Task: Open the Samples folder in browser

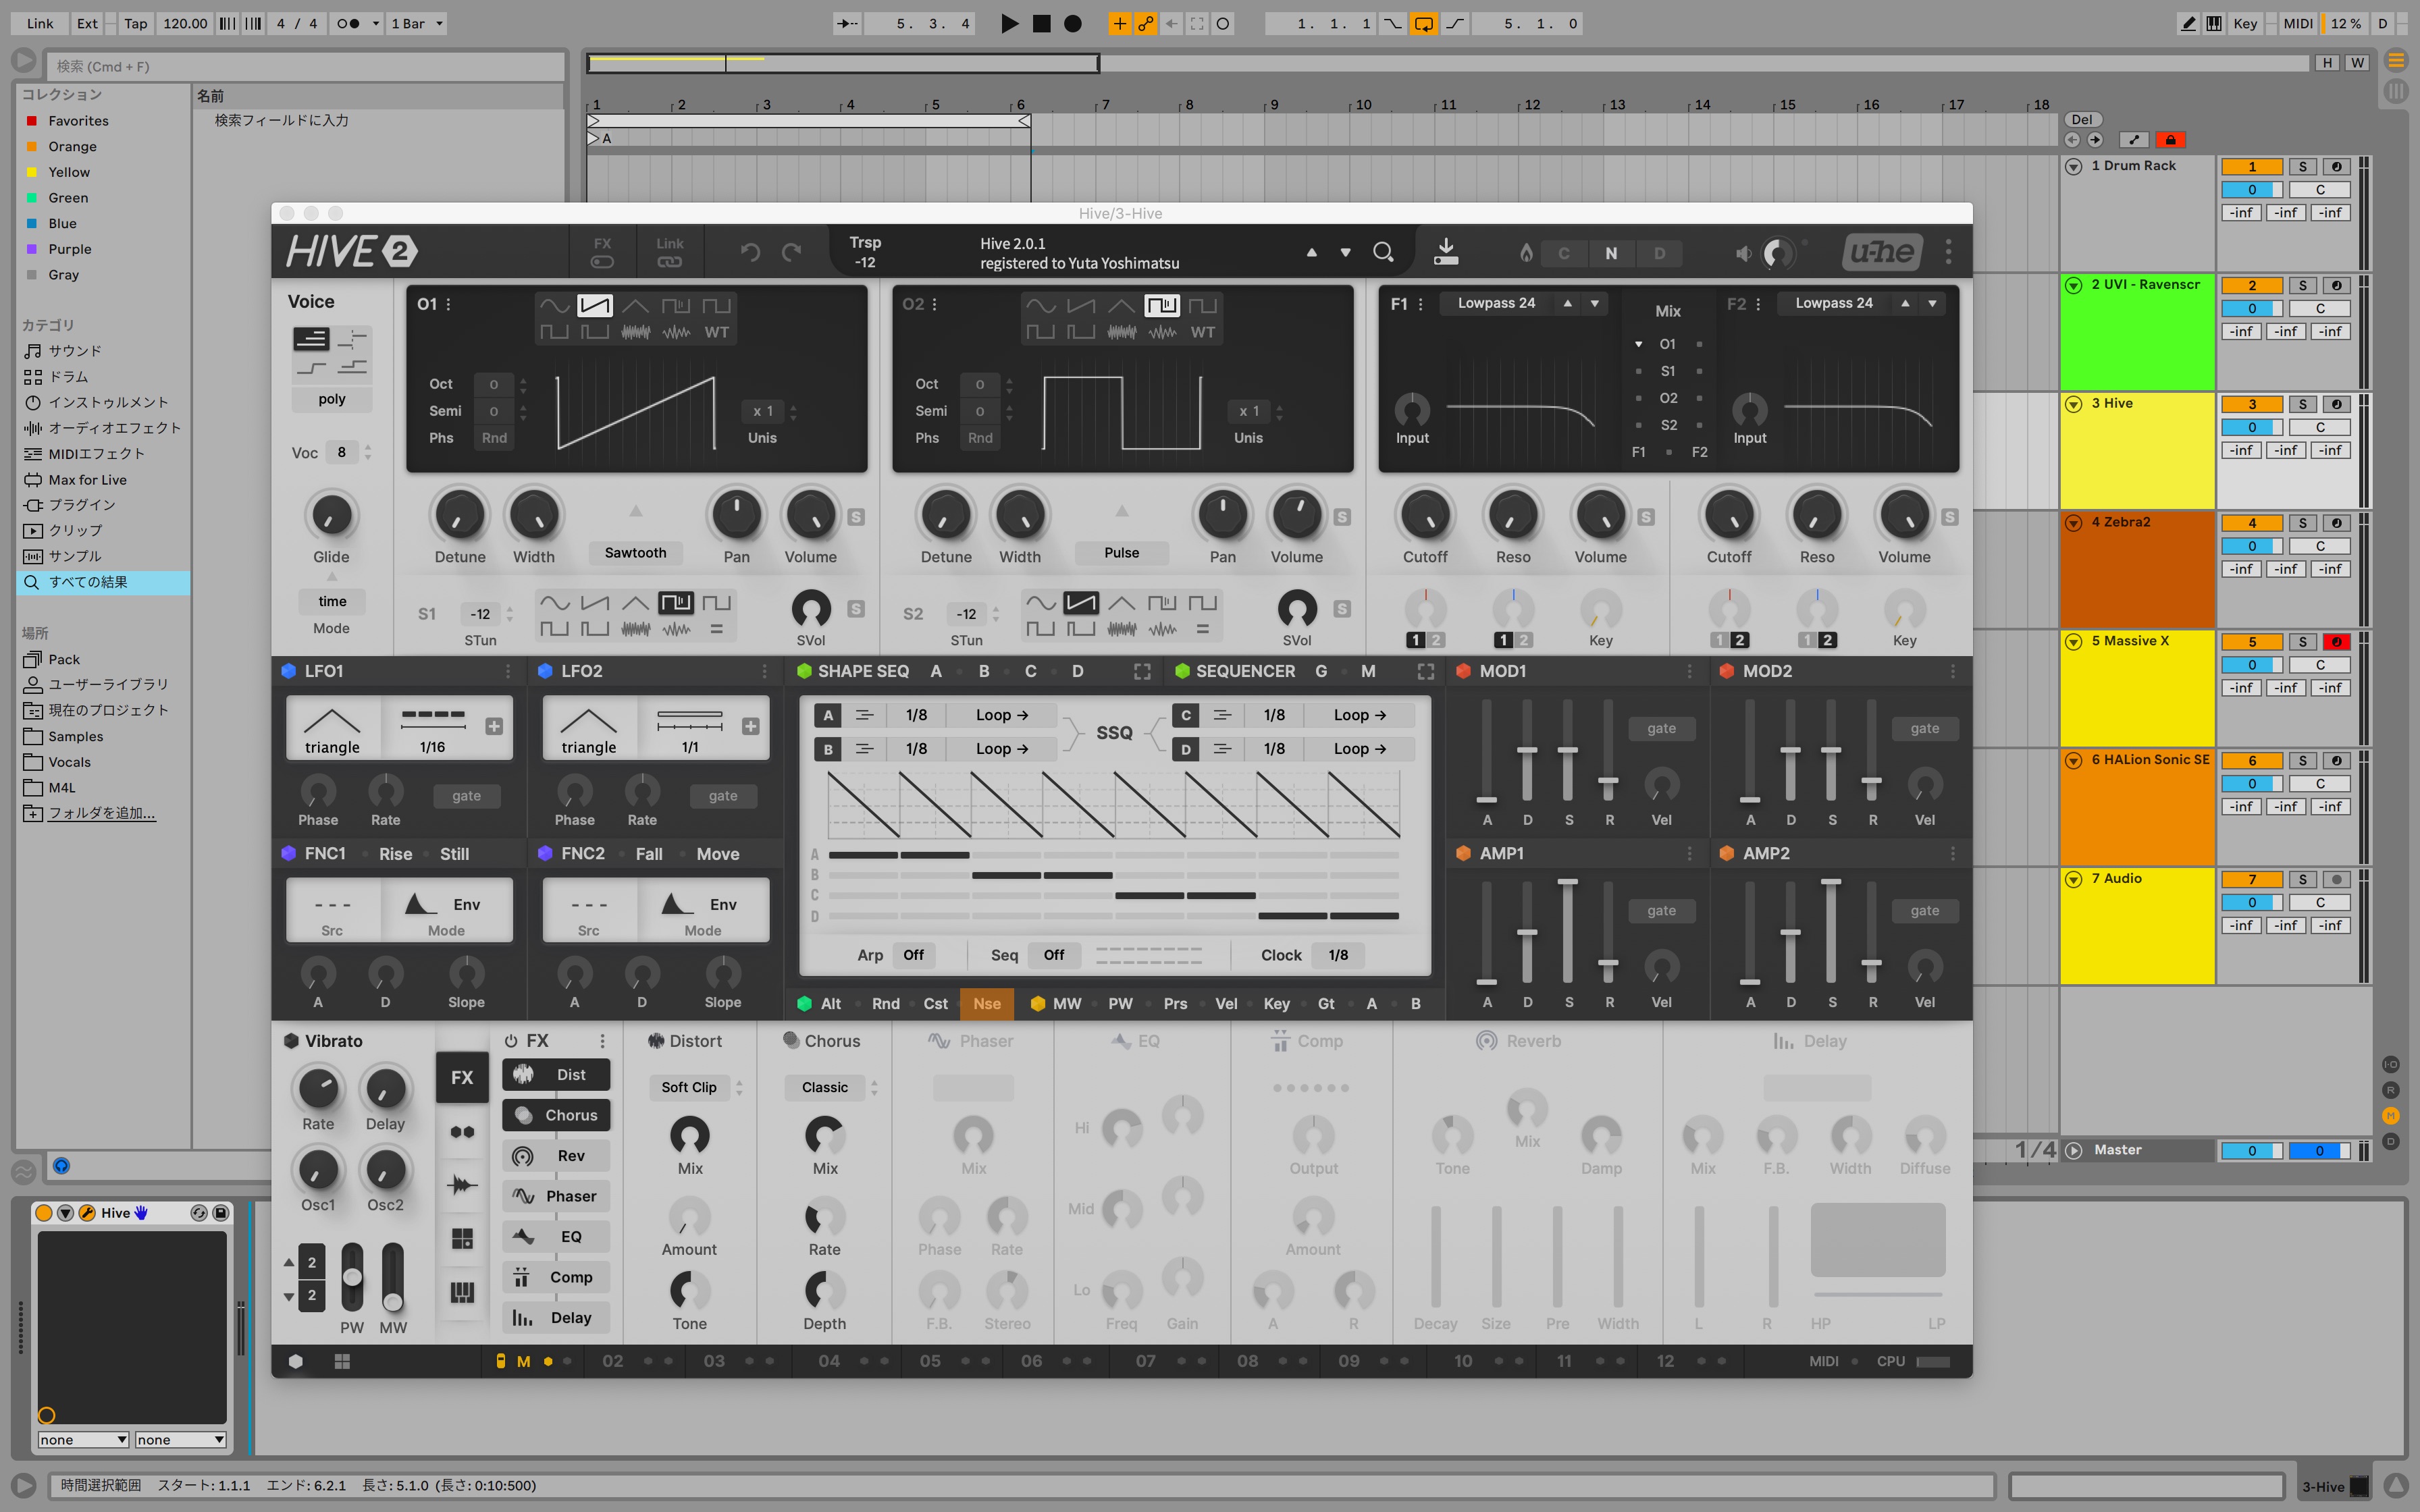Action: (x=76, y=736)
